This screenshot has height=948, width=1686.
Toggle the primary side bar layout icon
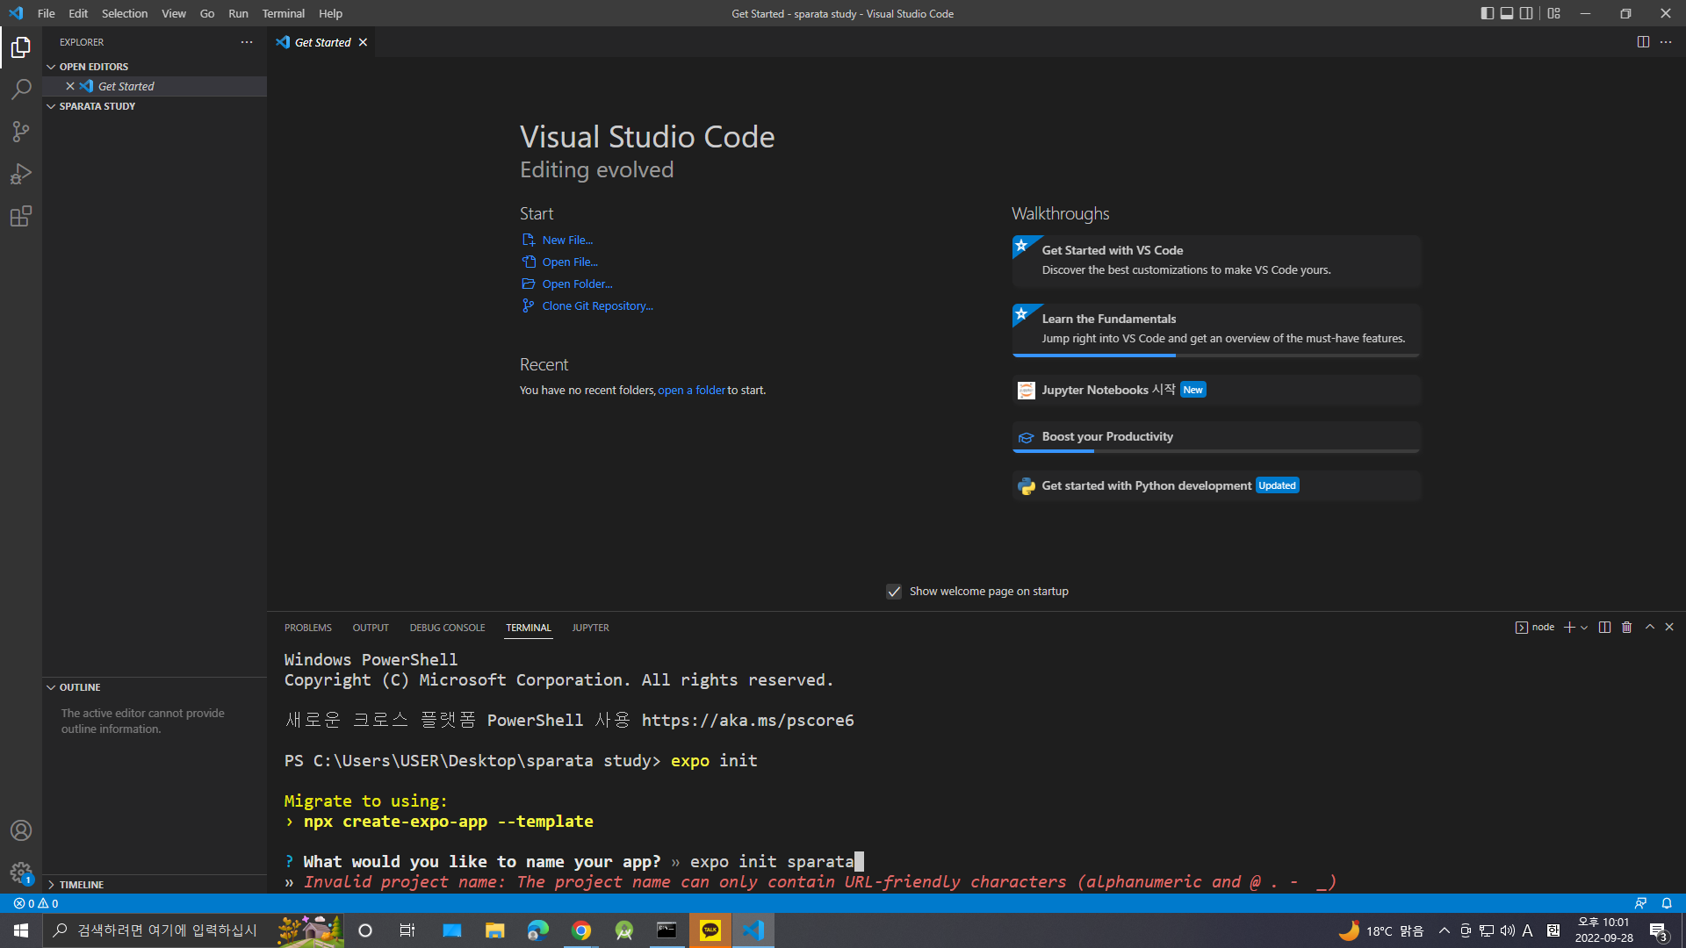(1488, 13)
